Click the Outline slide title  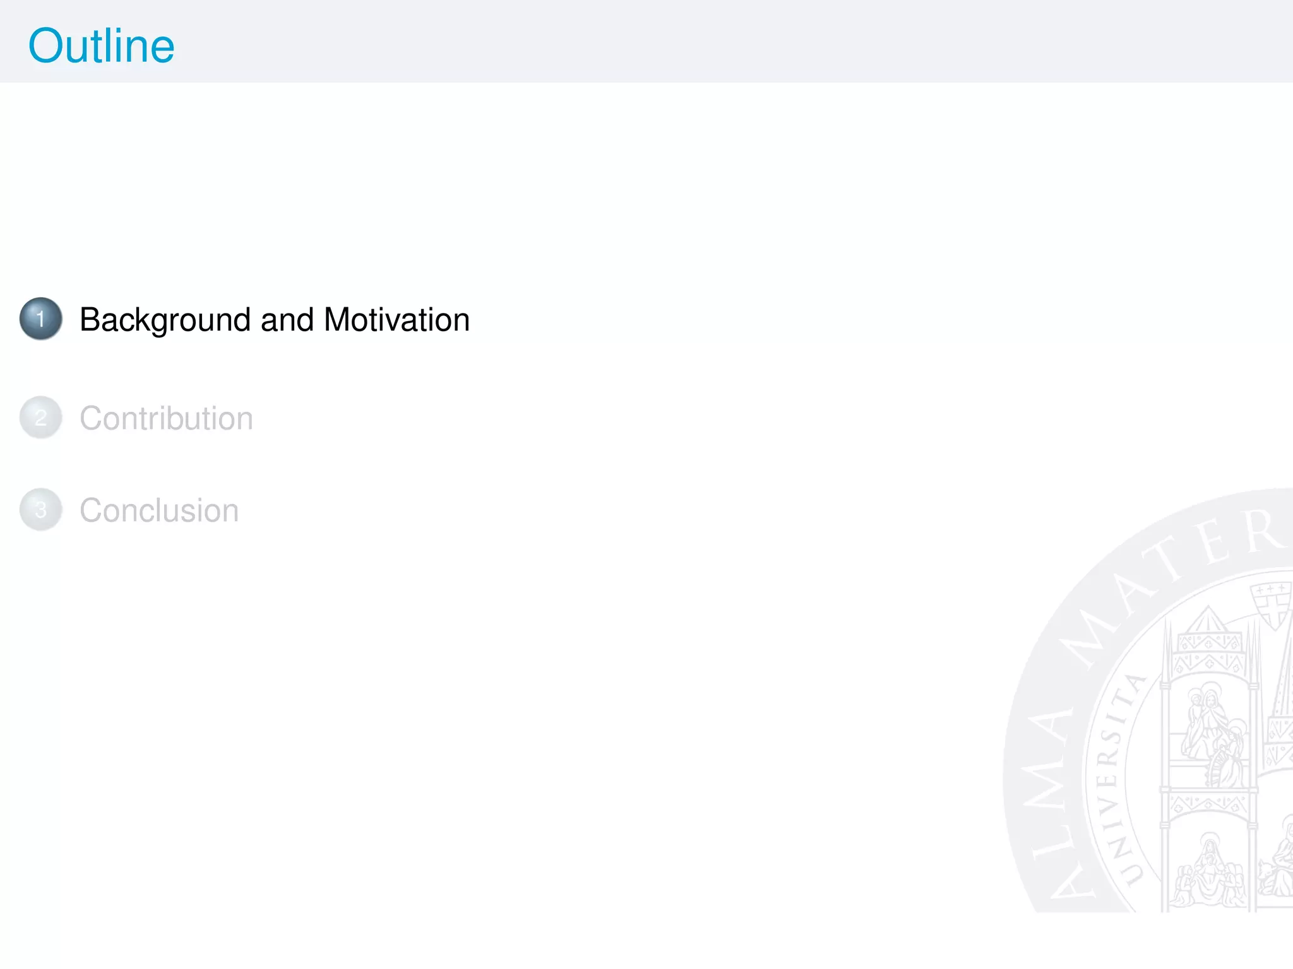102,46
